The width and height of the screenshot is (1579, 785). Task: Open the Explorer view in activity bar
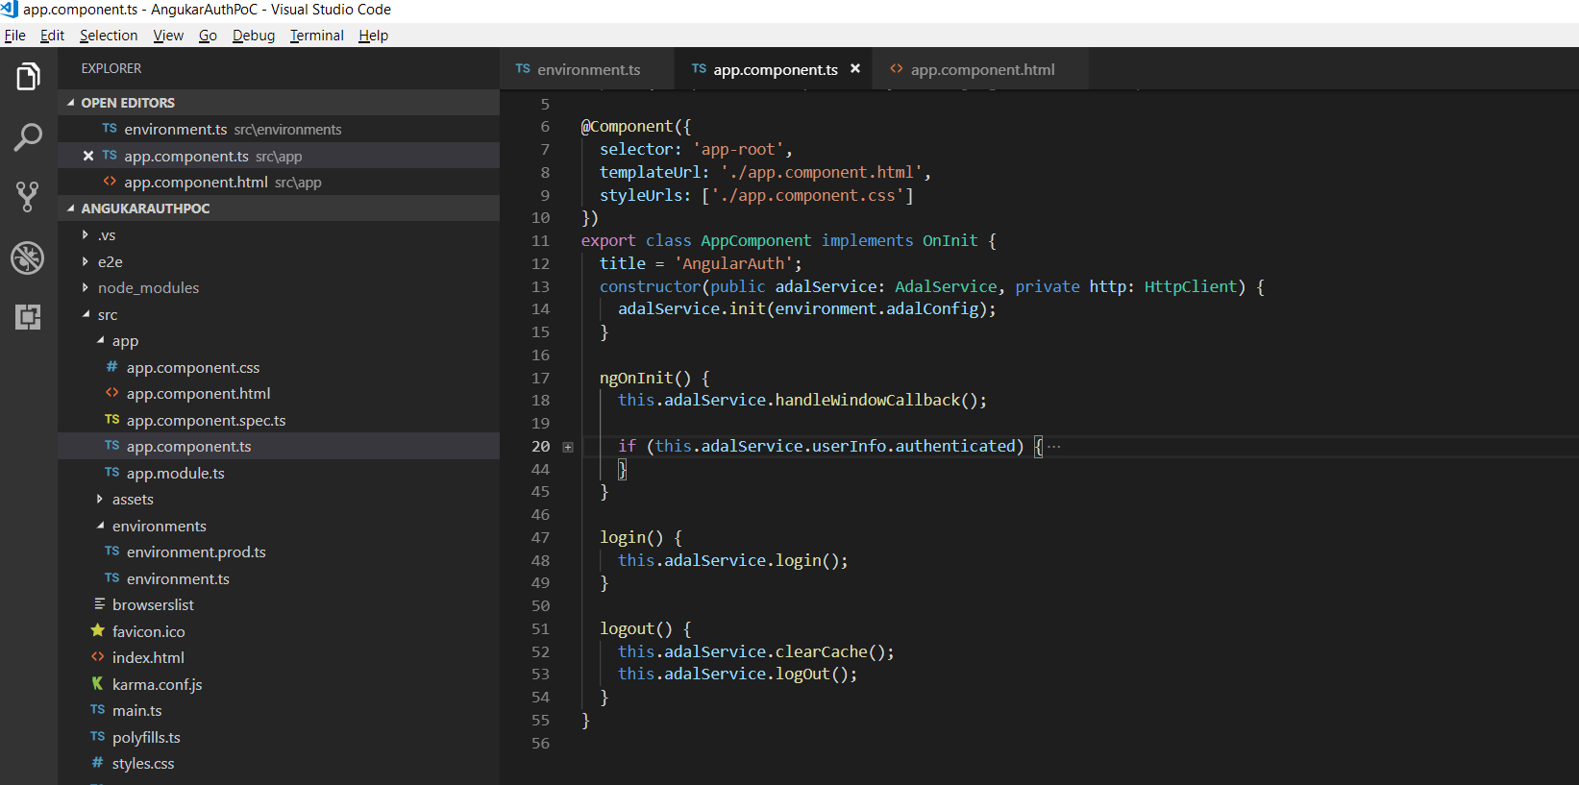[x=28, y=77]
